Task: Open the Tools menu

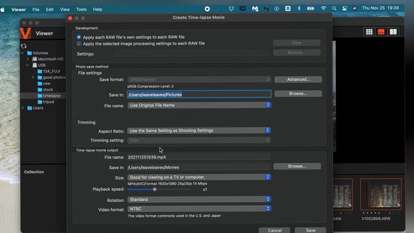Action: coord(82,9)
